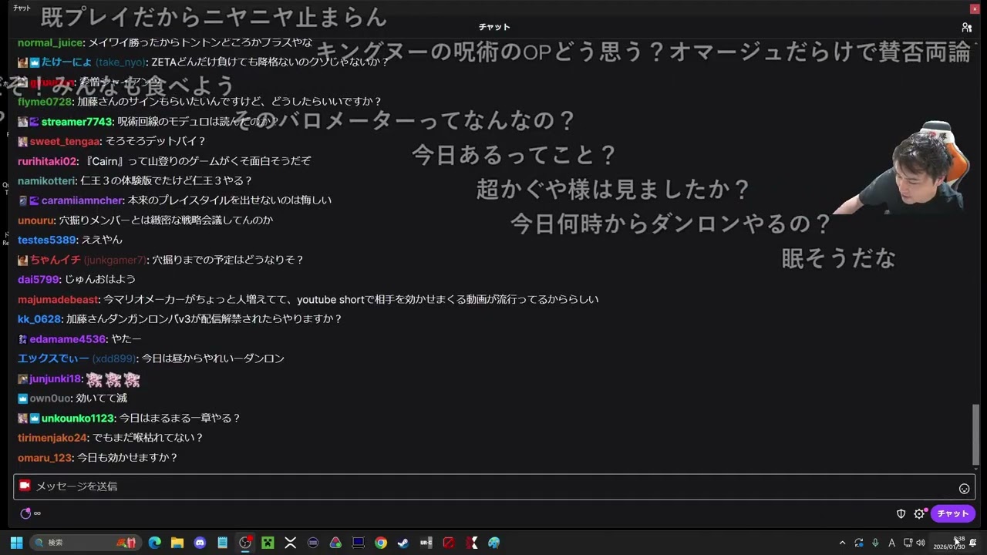Open the community users list icon
The height and width of the screenshot is (555, 987).
(967, 27)
